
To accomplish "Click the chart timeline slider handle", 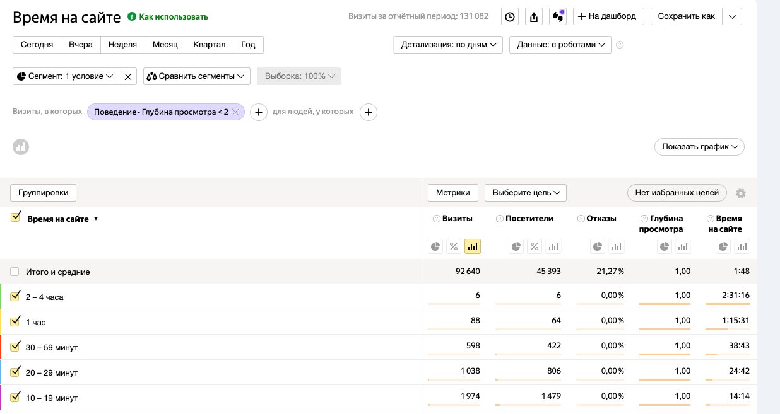I will click(21, 147).
